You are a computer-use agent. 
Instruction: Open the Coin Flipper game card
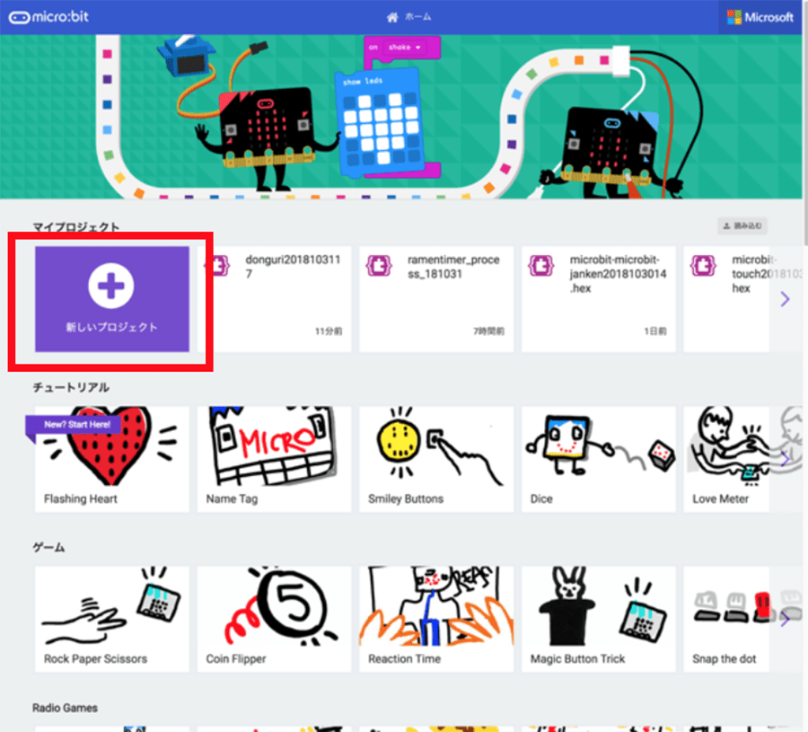(274, 619)
